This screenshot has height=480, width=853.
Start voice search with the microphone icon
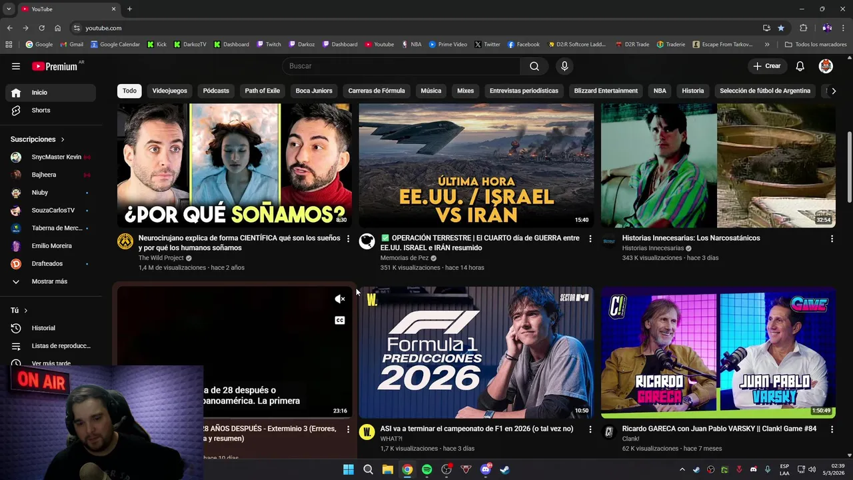click(564, 66)
